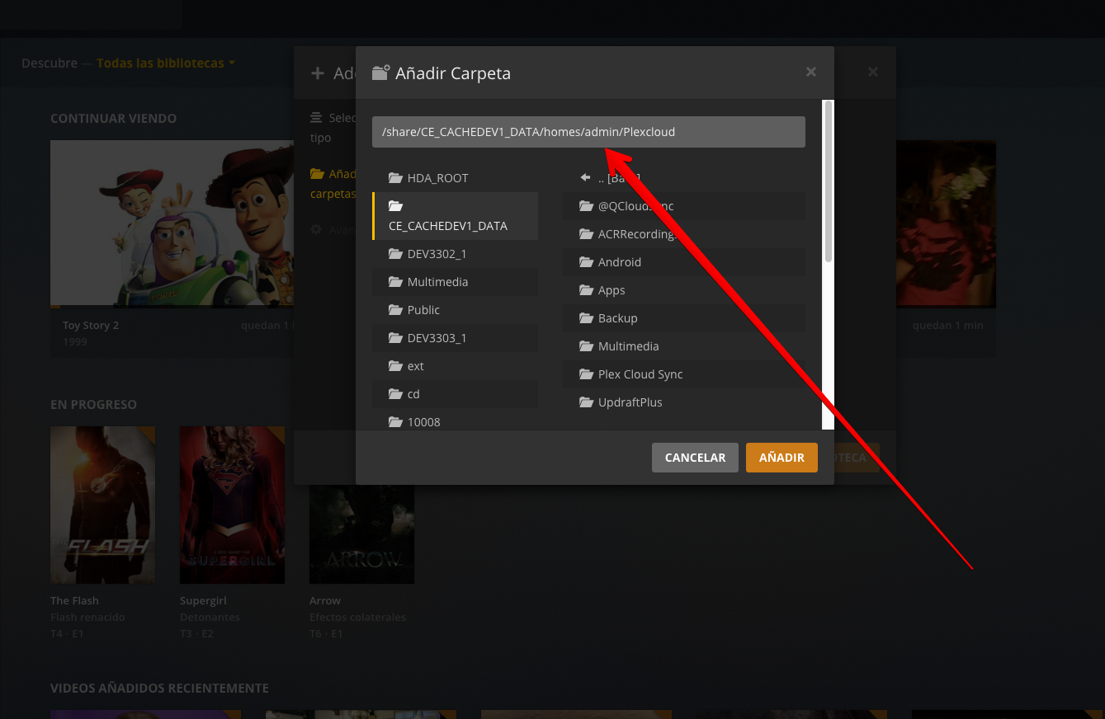
Task: Open the HDA_ROOT folder in left list
Action: coord(455,178)
